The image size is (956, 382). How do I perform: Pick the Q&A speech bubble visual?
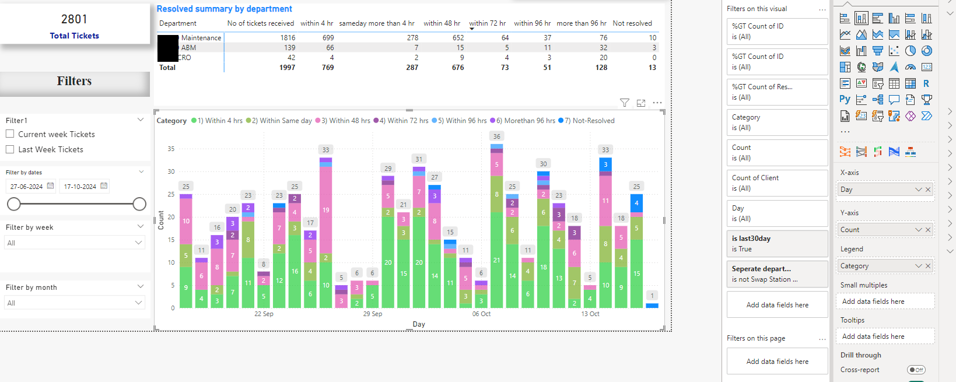[894, 100]
